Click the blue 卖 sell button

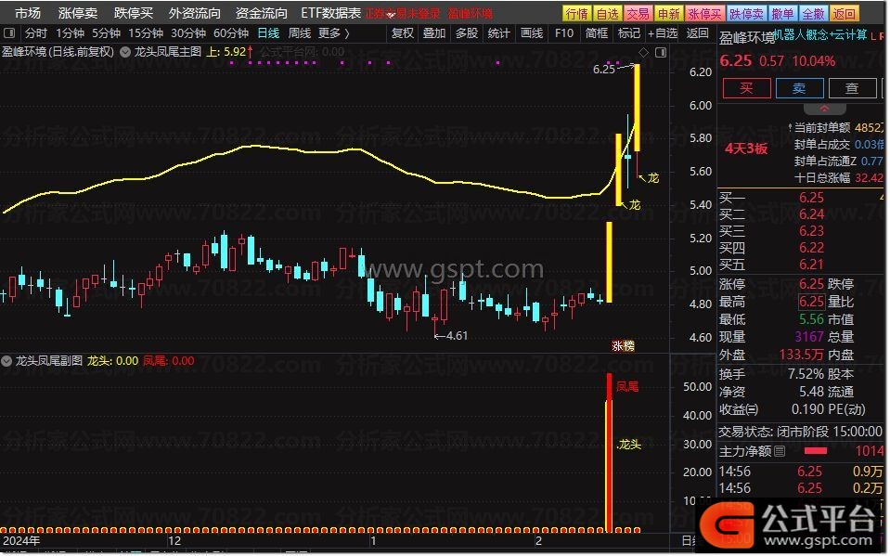799,88
